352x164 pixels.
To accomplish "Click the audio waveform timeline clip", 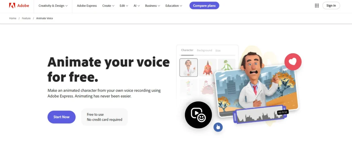I will [260, 115].
